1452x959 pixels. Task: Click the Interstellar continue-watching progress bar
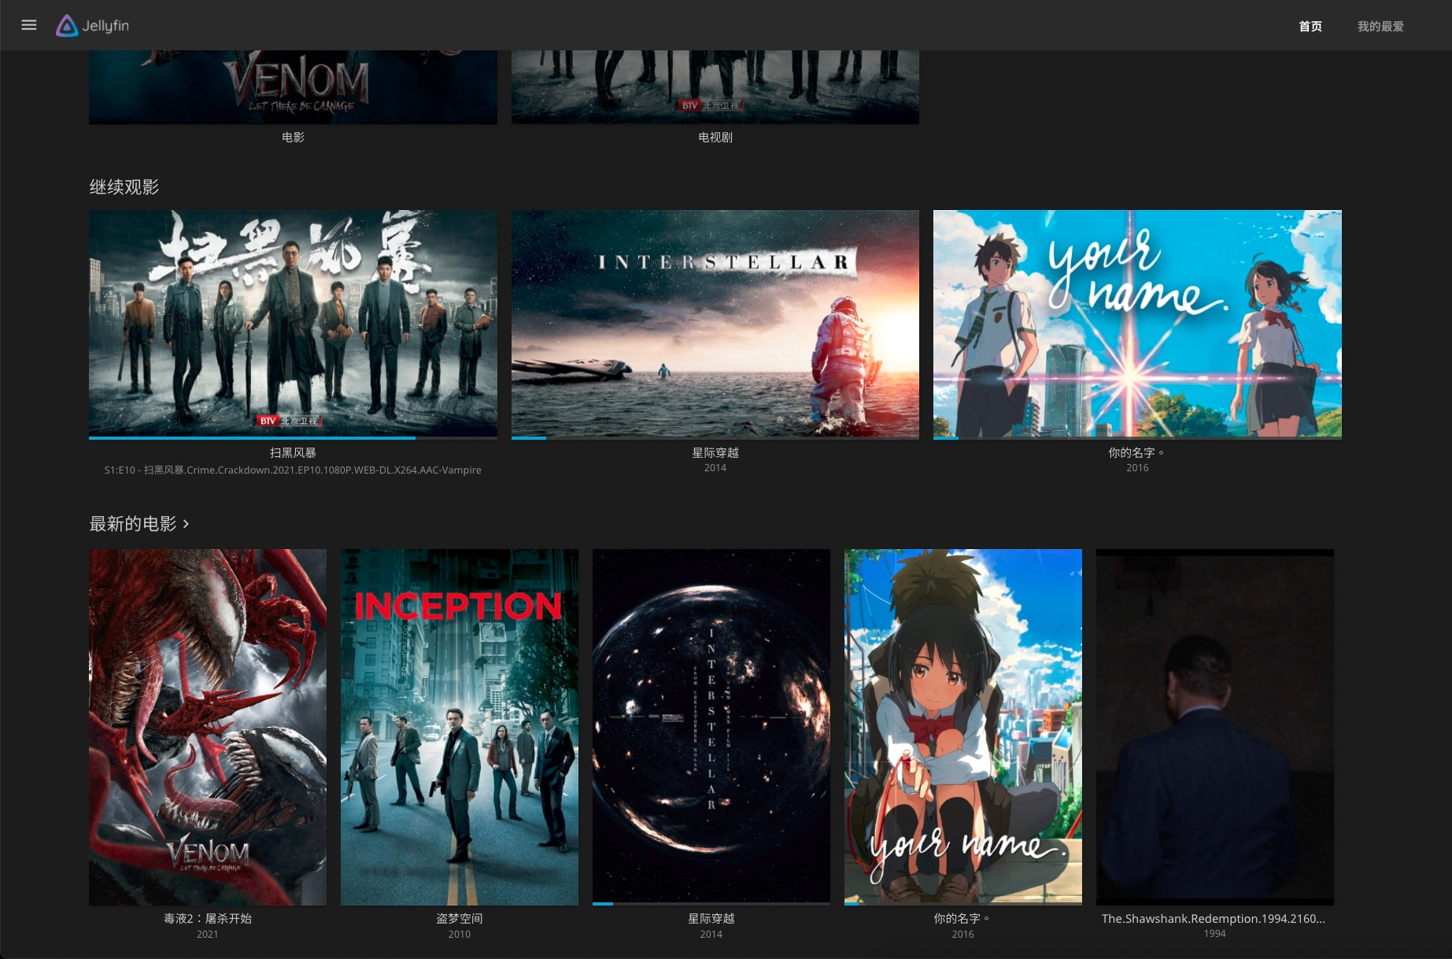[x=715, y=437]
